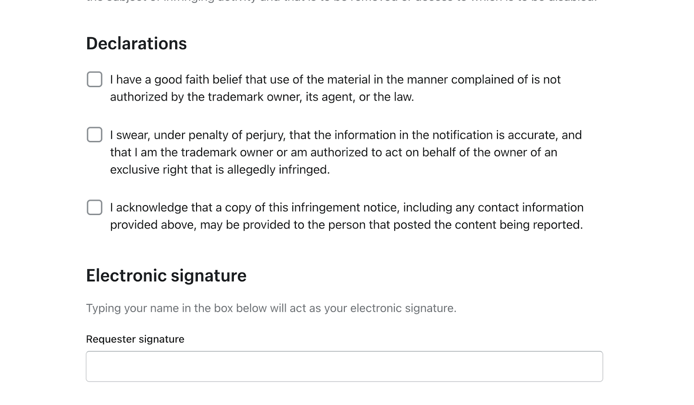This screenshot has width=694, height=405.
Task: Click the 'authorized by the trademark owner' line
Action: tap(262, 97)
